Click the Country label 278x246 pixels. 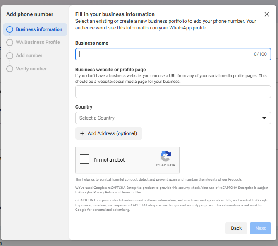tap(84, 107)
